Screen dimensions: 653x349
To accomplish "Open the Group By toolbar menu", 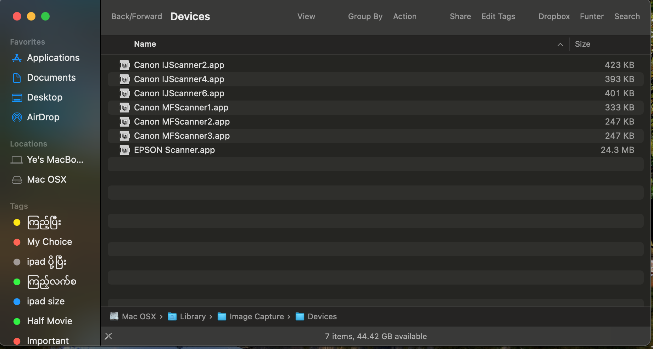I will pyautogui.click(x=365, y=16).
